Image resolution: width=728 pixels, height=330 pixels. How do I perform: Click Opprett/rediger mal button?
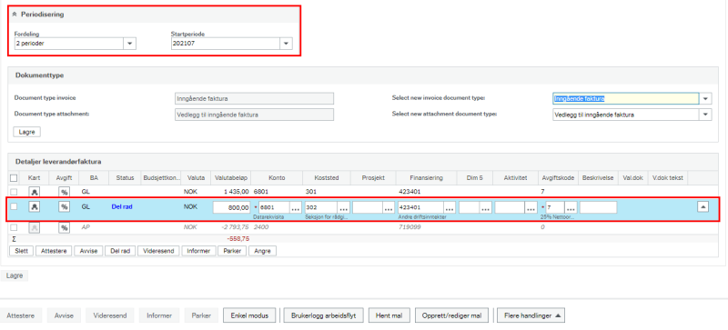pyautogui.click(x=451, y=315)
